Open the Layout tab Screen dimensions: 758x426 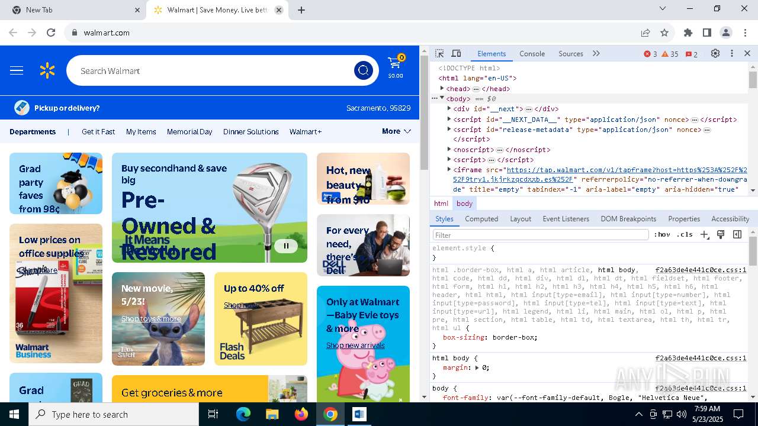pyautogui.click(x=521, y=218)
